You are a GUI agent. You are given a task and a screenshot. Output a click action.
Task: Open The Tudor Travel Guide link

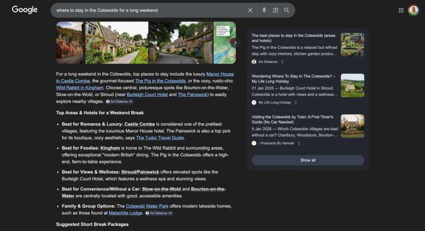(160, 138)
